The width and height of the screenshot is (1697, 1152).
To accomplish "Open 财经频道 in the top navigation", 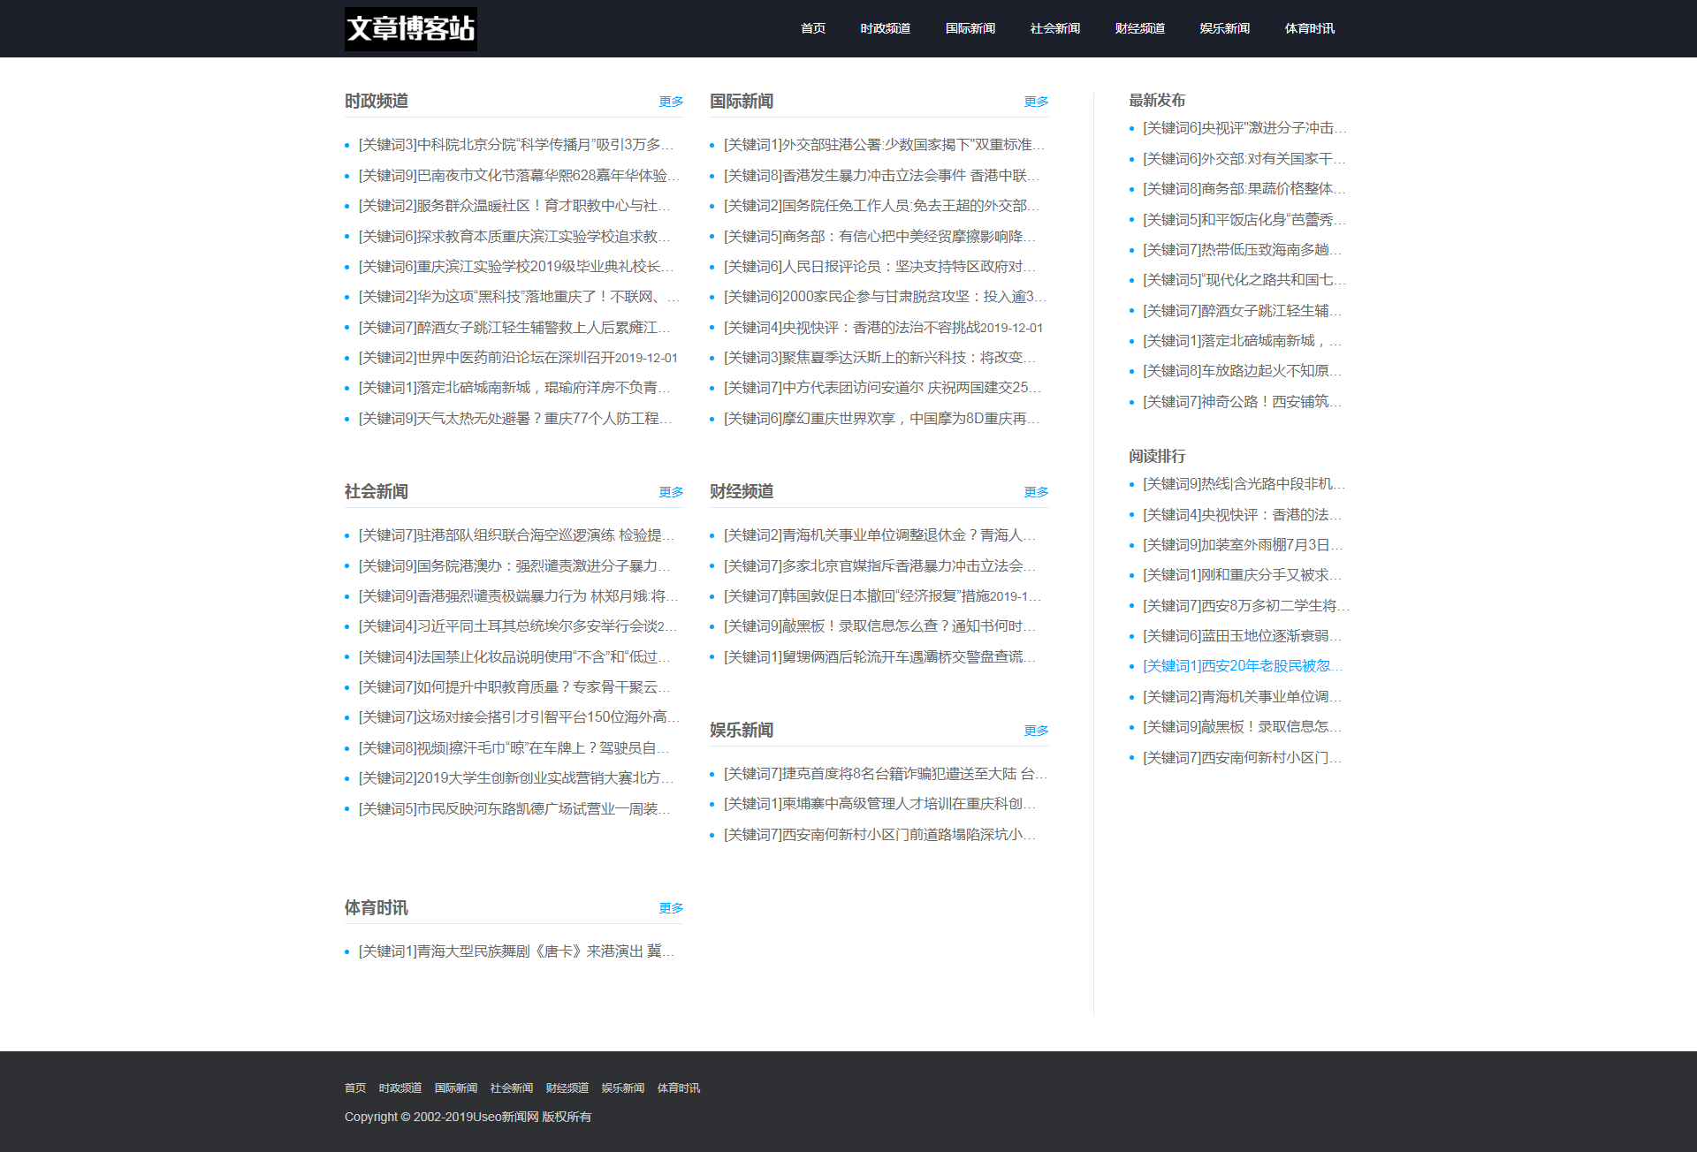I will coord(1139,28).
